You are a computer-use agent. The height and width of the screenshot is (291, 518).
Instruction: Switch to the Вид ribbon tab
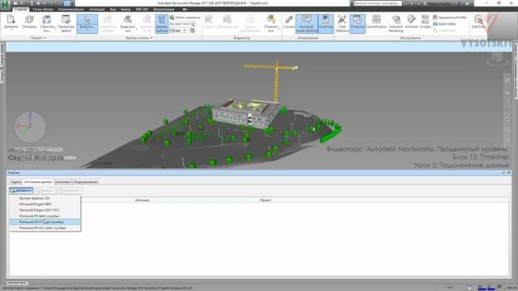click(113, 10)
